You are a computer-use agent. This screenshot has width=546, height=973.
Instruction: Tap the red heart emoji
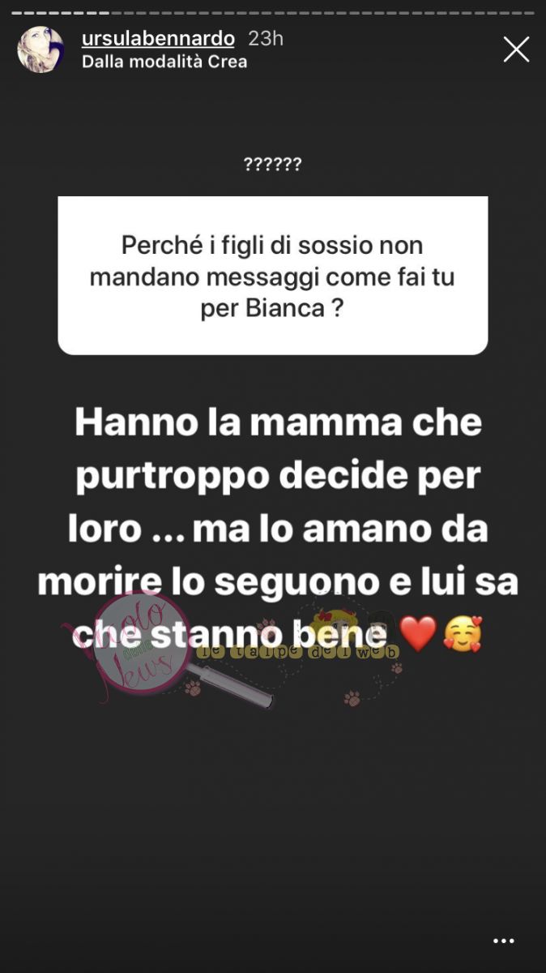418,634
